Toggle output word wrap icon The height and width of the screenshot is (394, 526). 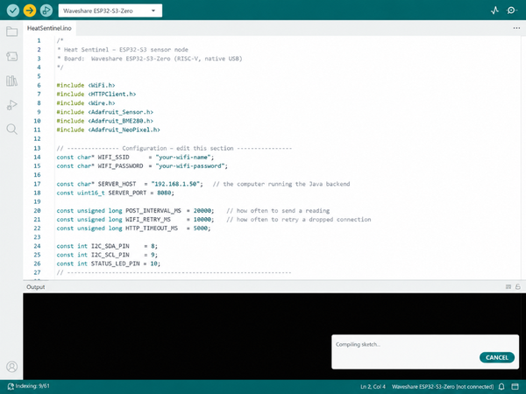tap(508, 287)
